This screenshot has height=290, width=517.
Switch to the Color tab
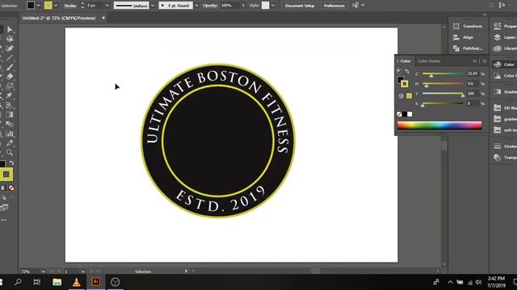point(406,61)
